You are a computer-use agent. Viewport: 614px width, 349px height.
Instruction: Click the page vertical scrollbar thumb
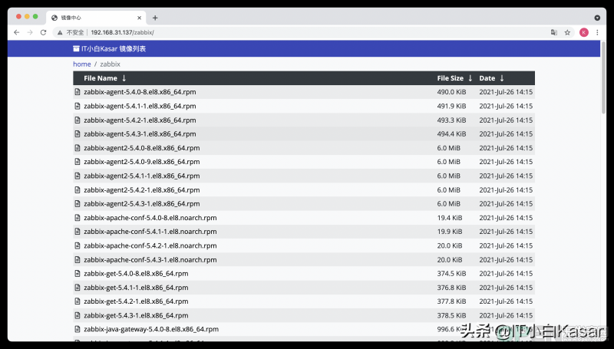pyautogui.click(x=603, y=77)
